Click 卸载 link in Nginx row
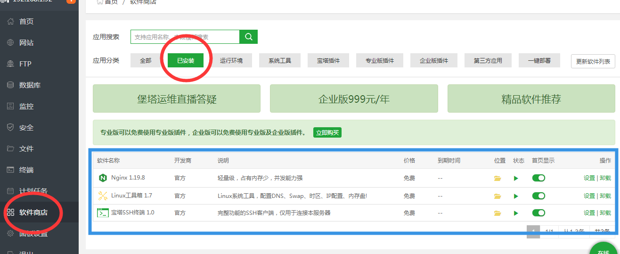This screenshot has width=620, height=254. [605, 178]
